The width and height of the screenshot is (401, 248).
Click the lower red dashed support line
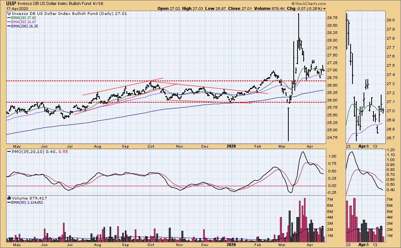tap(166, 102)
